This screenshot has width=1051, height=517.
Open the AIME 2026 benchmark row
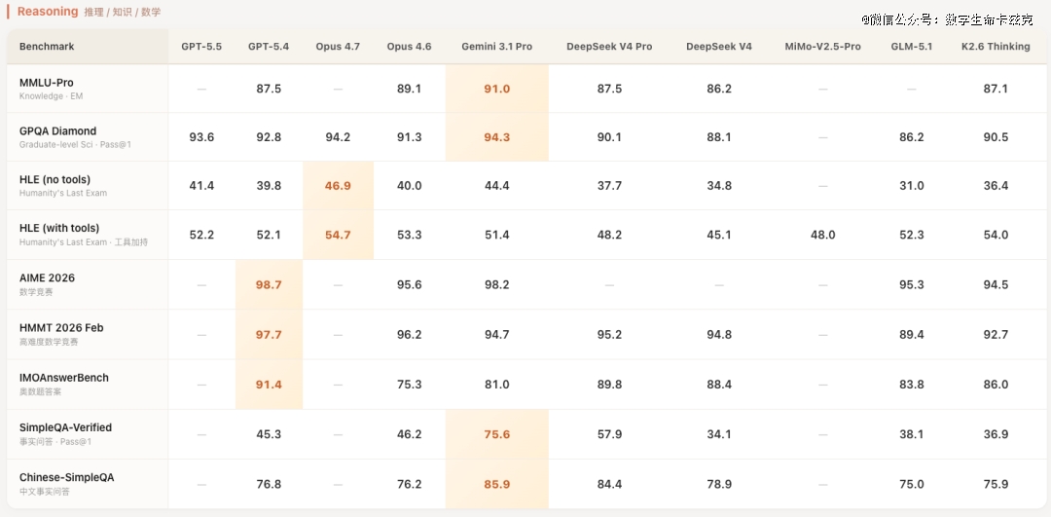(47, 277)
